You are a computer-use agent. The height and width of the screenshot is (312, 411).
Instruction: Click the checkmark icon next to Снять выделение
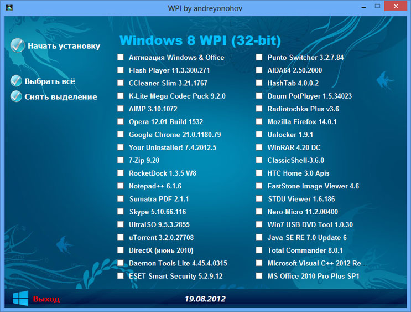pyautogui.click(x=16, y=96)
